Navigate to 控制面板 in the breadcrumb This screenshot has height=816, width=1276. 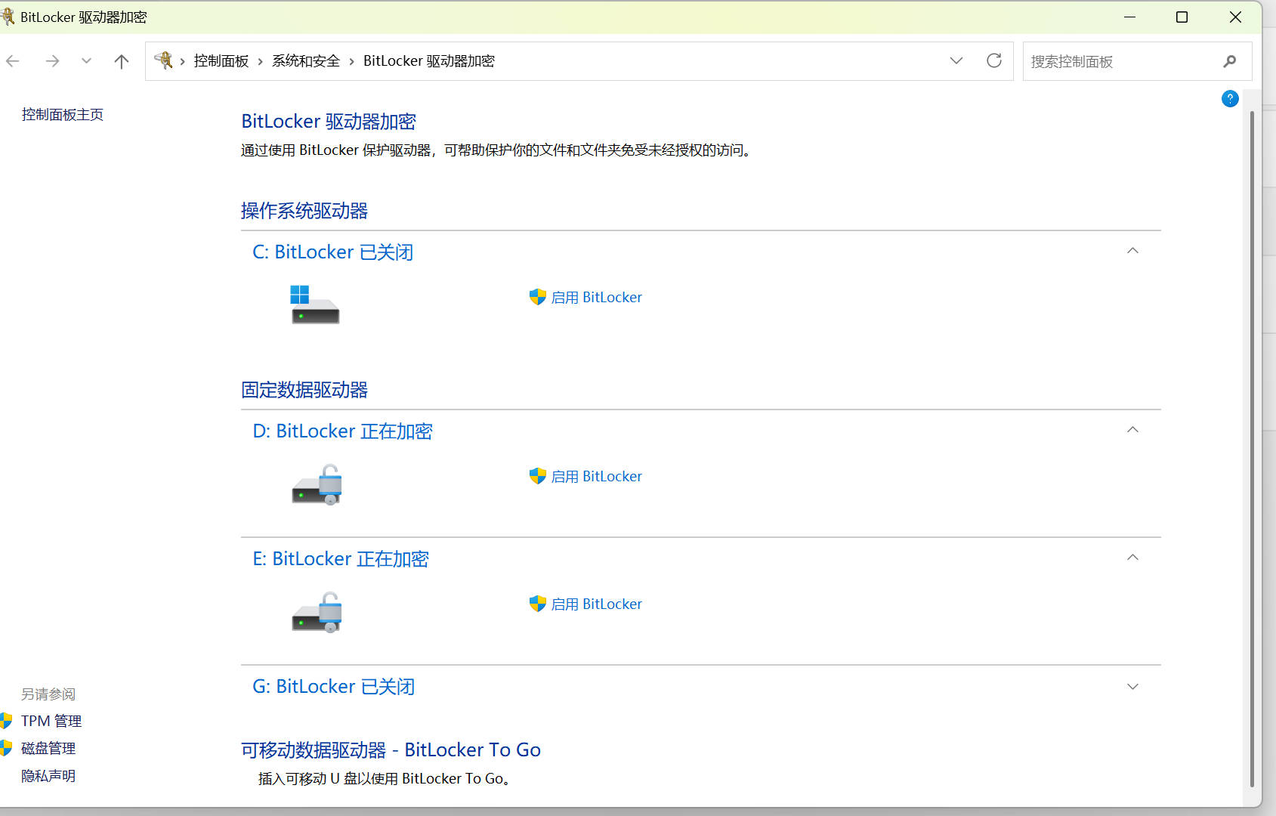221,61
